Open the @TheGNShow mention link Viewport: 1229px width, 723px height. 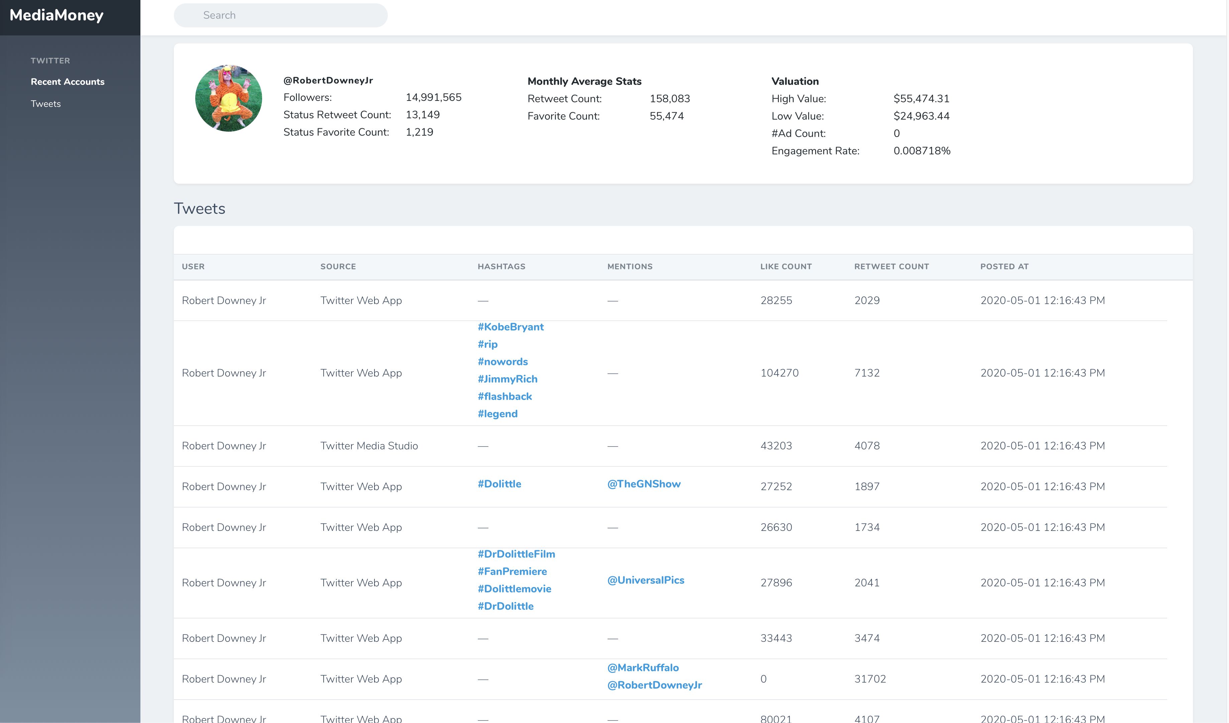point(643,484)
